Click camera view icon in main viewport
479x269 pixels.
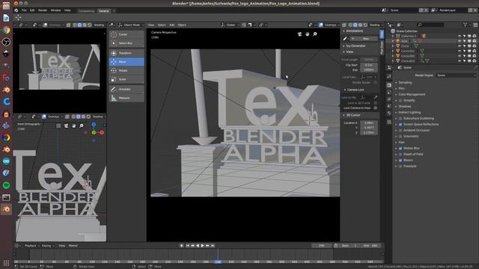pyautogui.click(x=299, y=34)
